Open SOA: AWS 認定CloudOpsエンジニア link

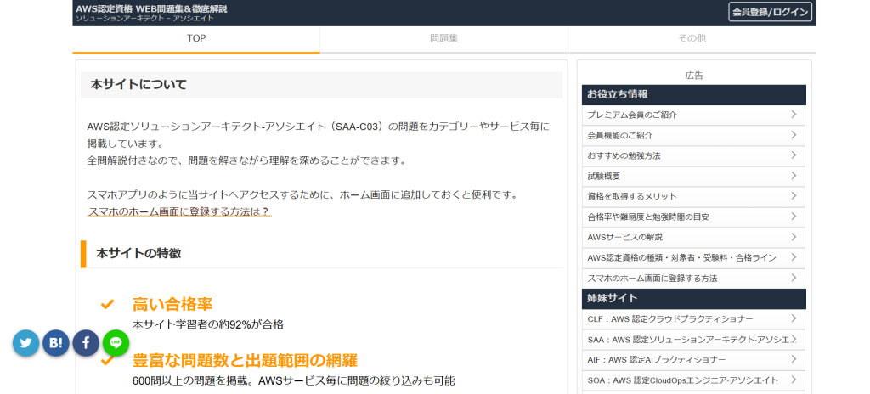(x=682, y=380)
